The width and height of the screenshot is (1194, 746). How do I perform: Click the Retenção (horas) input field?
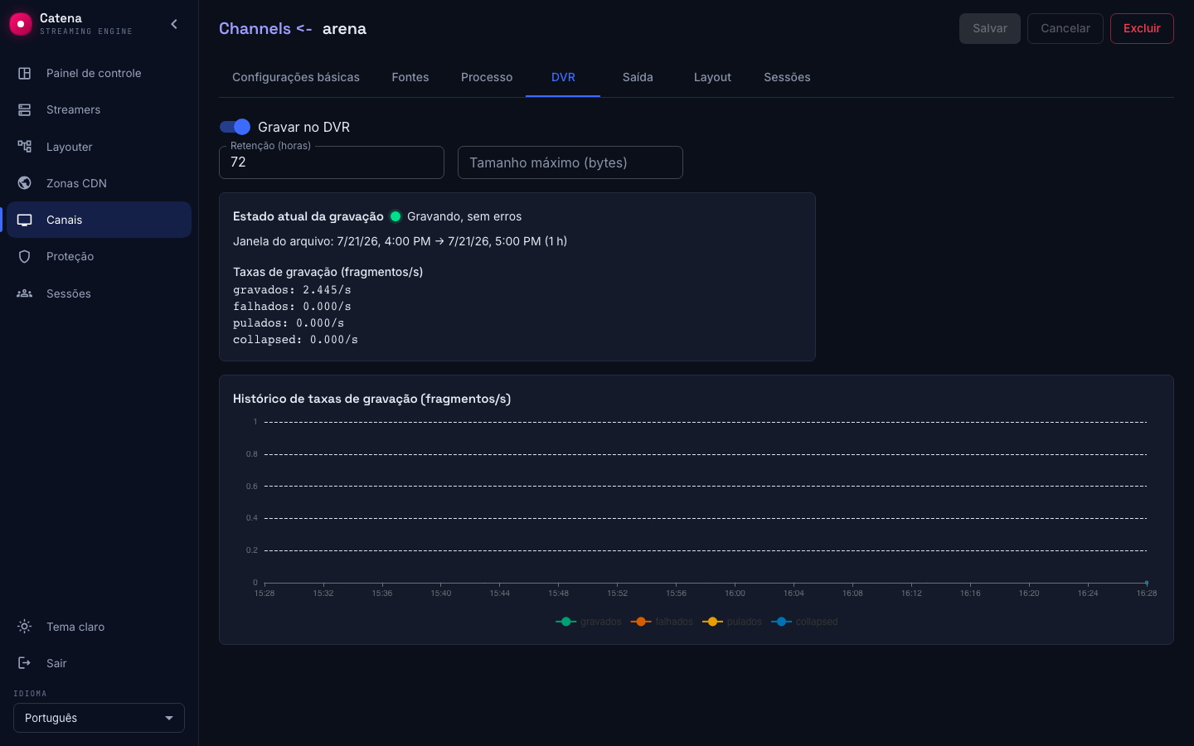click(x=332, y=162)
